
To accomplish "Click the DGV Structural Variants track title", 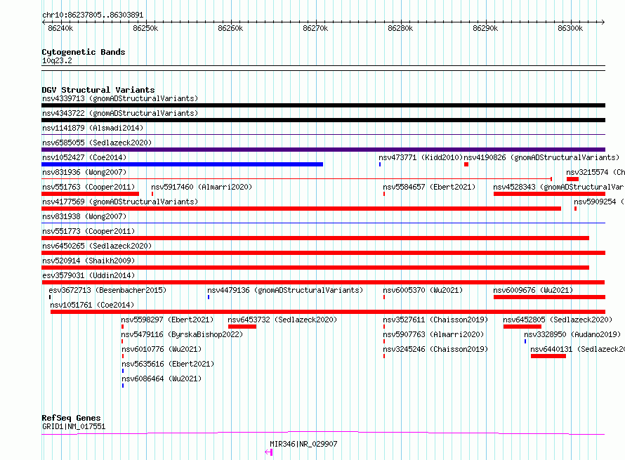I will [x=98, y=90].
